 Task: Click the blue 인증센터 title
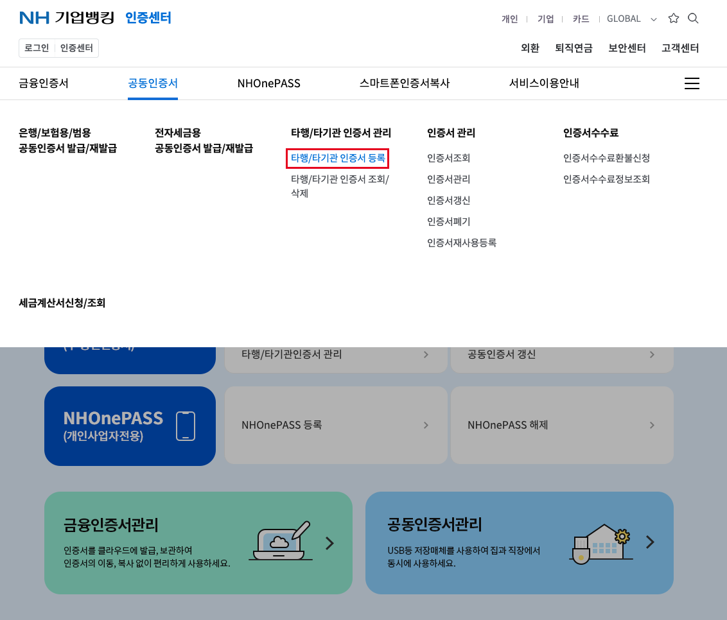tap(148, 17)
